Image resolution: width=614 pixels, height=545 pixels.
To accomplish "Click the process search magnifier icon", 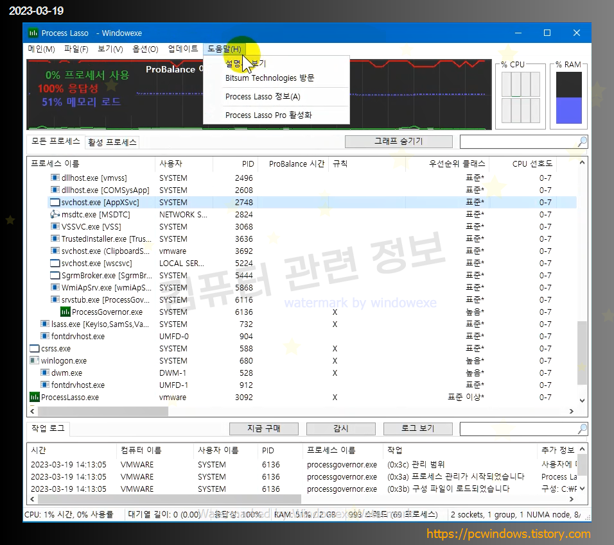I will pyautogui.click(x=583, y=142).
